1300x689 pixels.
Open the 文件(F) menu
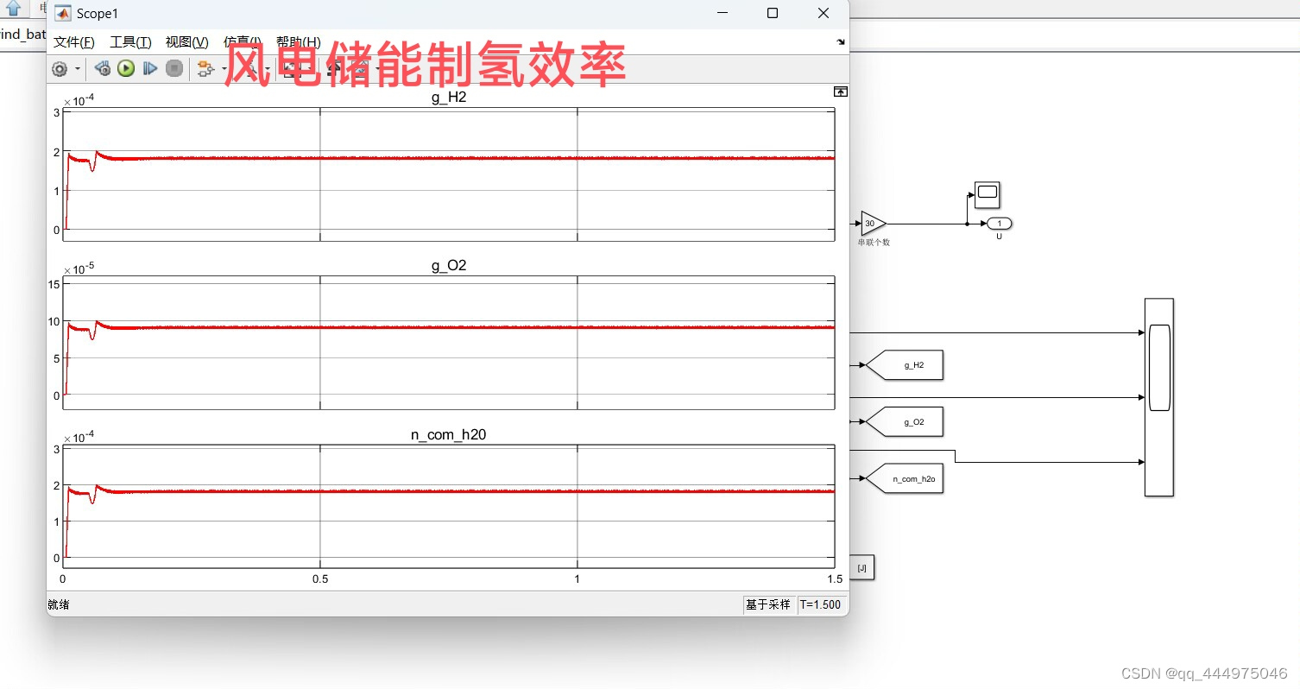tap(74, 42)
